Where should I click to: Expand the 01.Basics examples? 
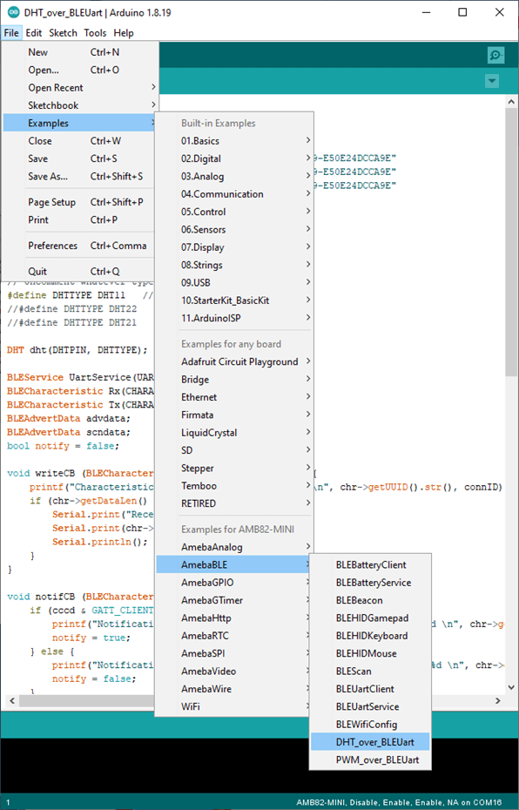pyautogui.click(x=234, y=140)
